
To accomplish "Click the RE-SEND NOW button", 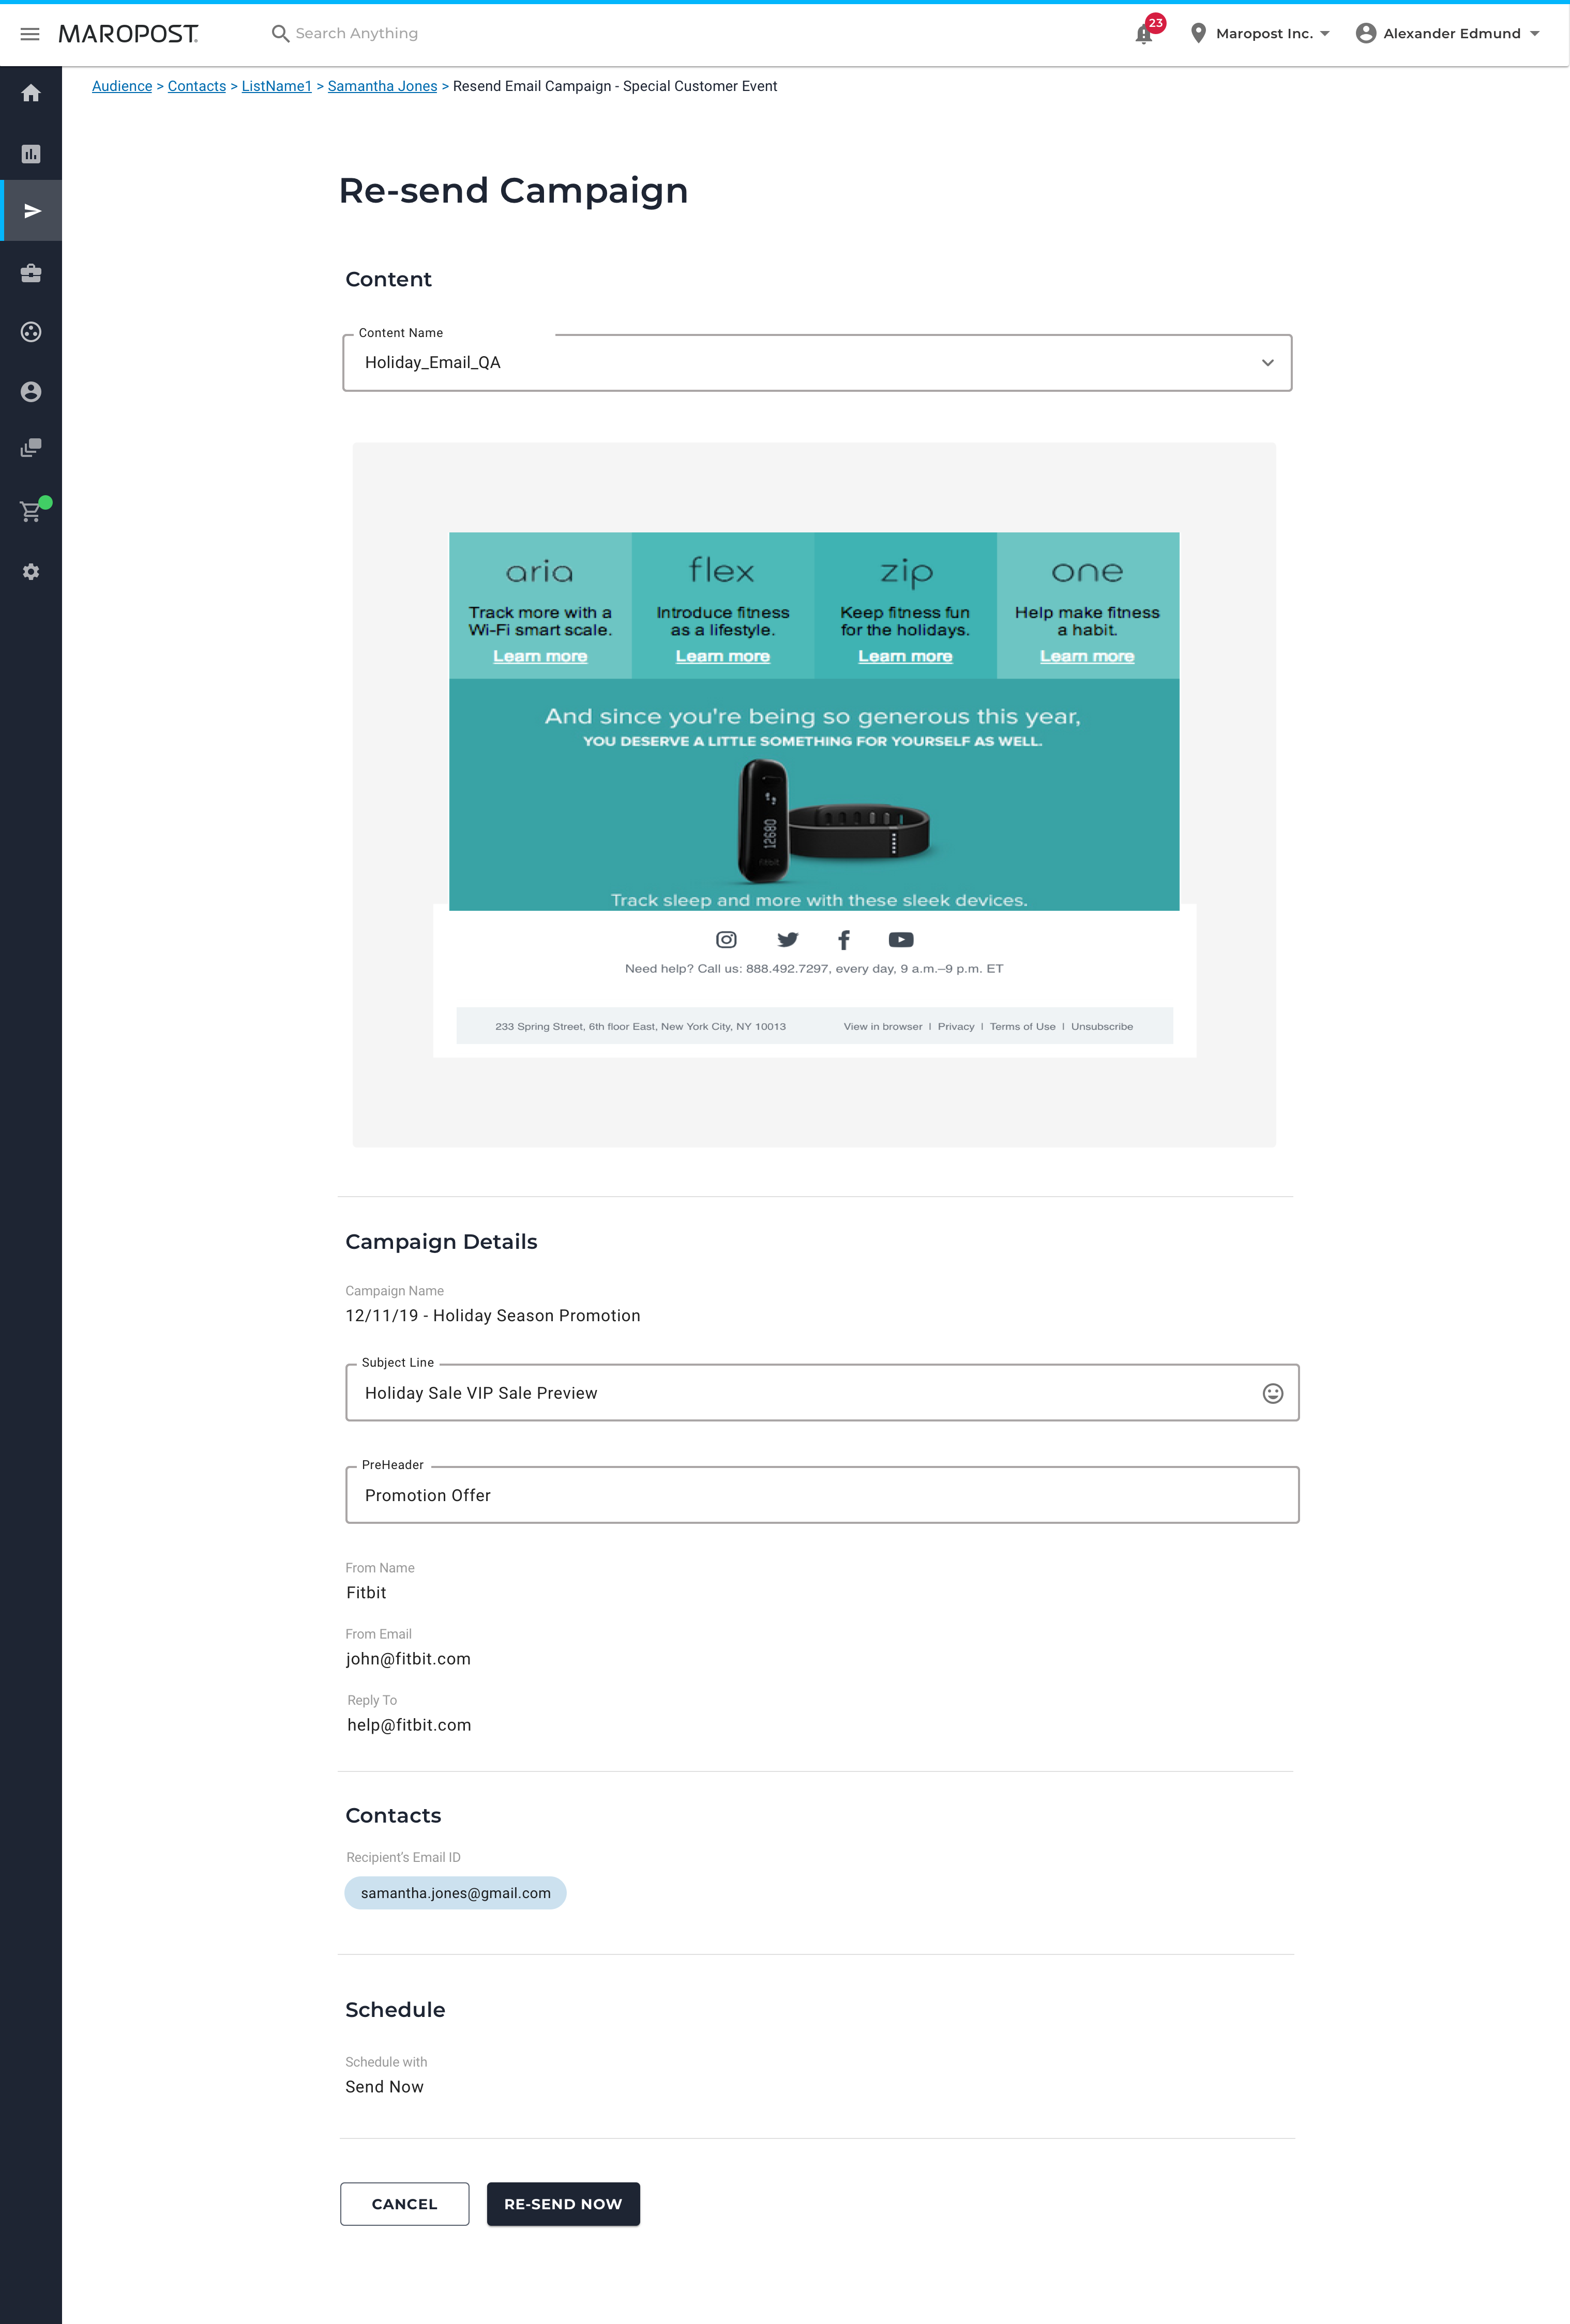I will coord(562,2204).
